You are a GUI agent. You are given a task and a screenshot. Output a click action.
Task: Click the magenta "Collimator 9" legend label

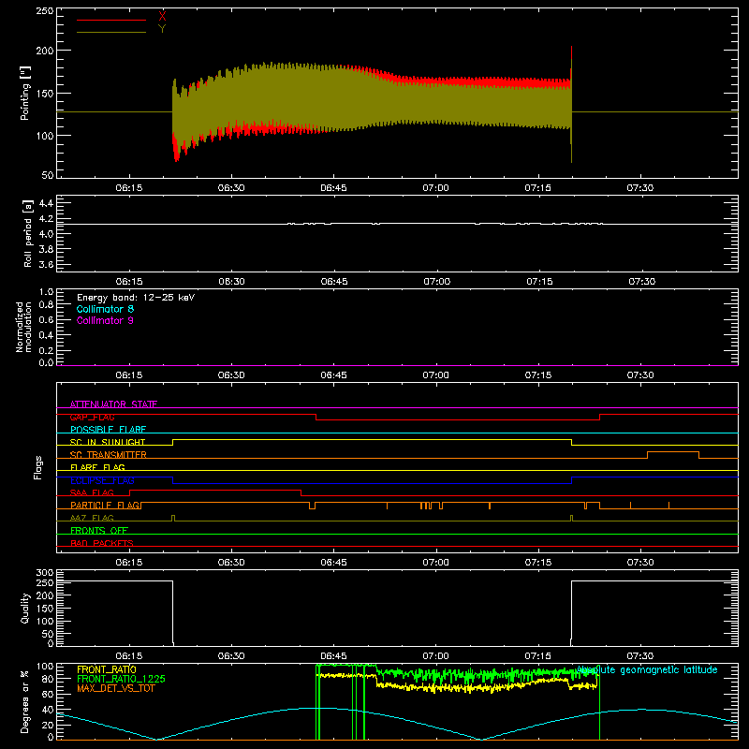pyautogui.click(x=105, y=320)
